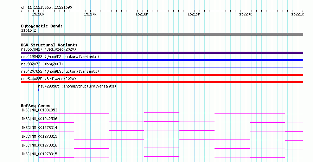Open INSC|NM_001278314 transcript label
Screen dimensions: 313x162
39,128
